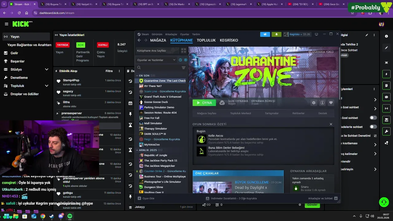Go to MAĞAZA tab
The height and width of the screenshot is (221, 393).
coord(158,40)
